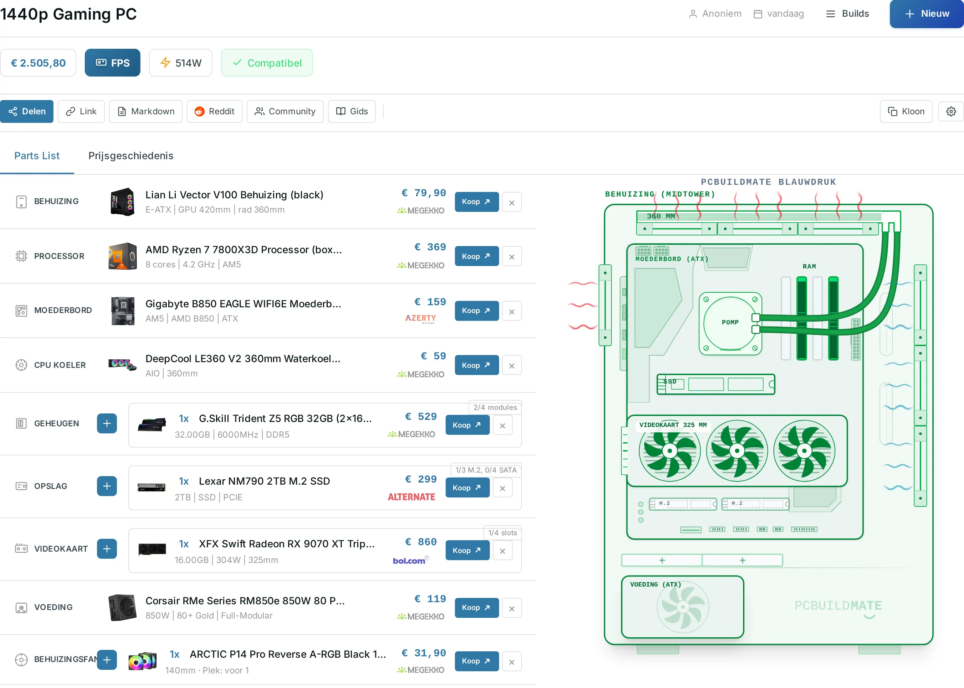Image resolution: width=964 pixels, height=688 pixels.
Task: Click the POMP cooler in the blueprint
Action: coord(730,323)
